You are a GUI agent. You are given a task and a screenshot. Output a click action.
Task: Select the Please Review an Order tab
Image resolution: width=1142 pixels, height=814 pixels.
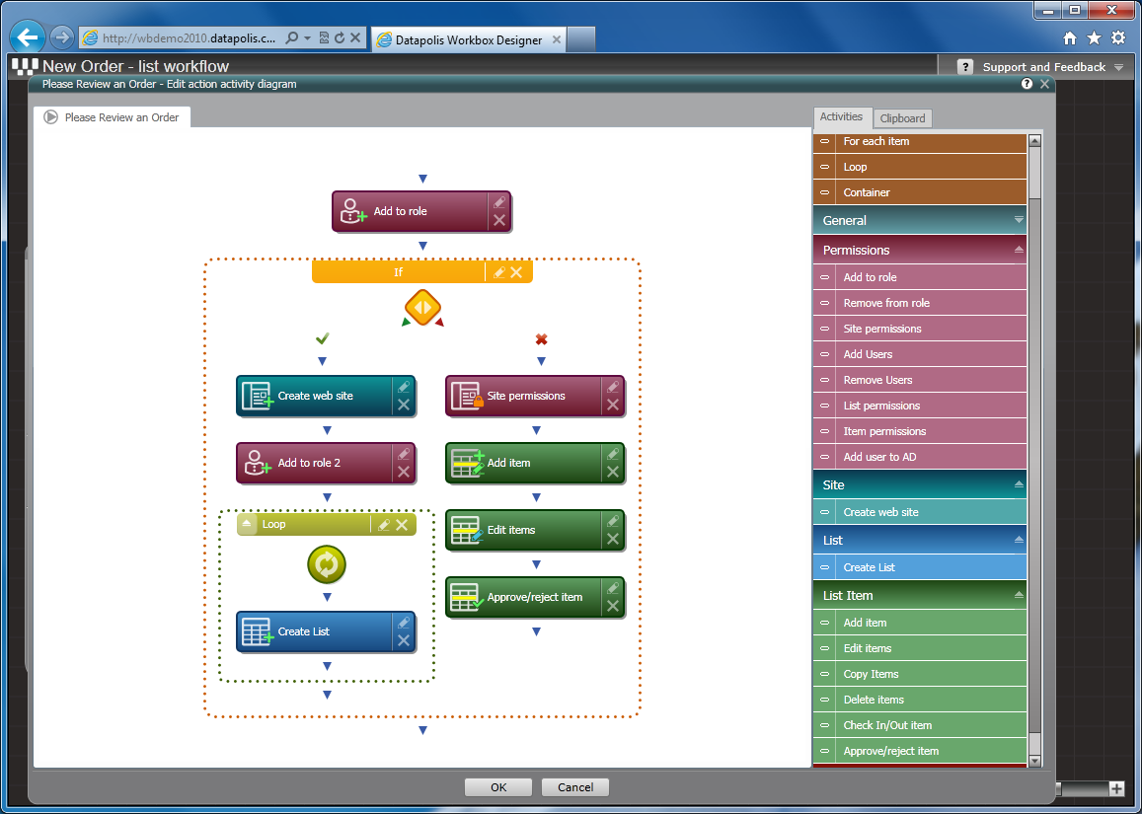pos(113,117)
